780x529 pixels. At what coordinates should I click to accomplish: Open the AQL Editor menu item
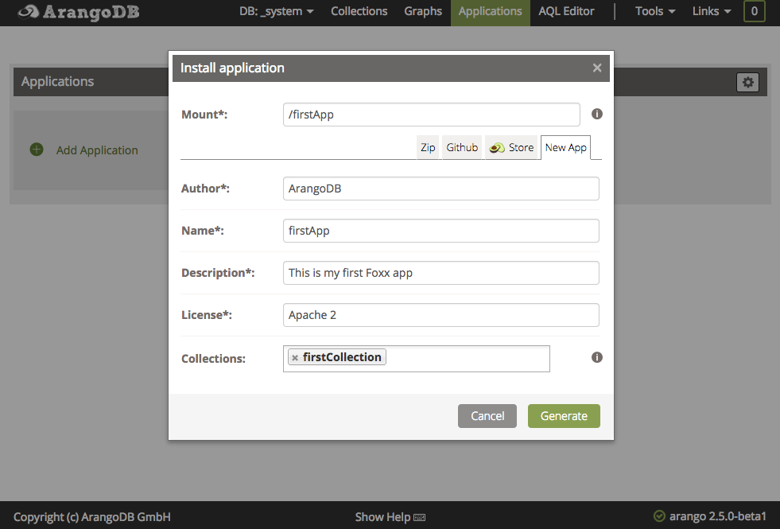pos(566,12)
